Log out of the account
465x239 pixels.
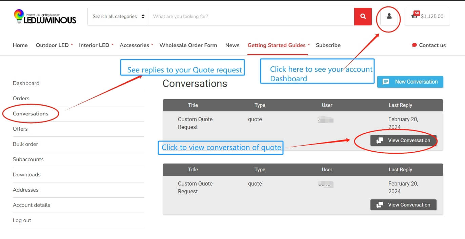[22, 220]
